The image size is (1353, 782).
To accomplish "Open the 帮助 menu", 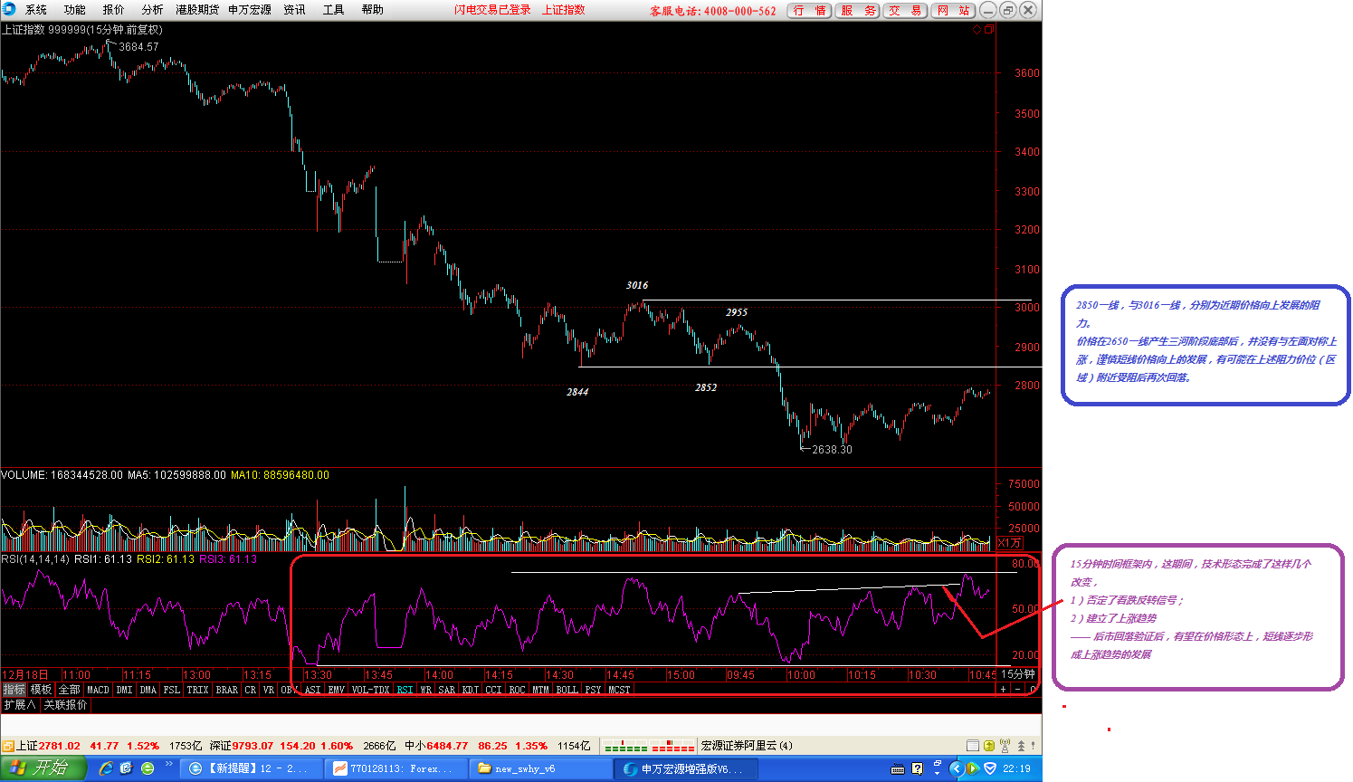I will 373,10.
